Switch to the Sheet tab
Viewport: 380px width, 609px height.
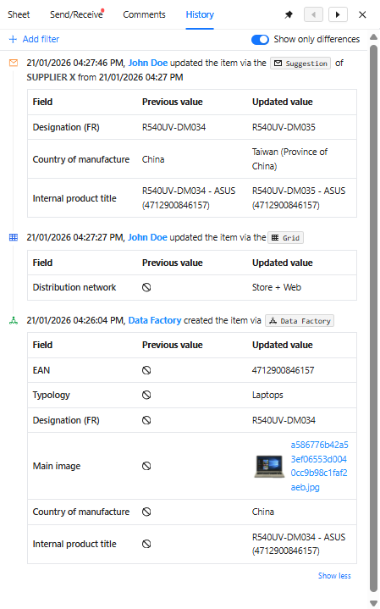click(19, 14)
